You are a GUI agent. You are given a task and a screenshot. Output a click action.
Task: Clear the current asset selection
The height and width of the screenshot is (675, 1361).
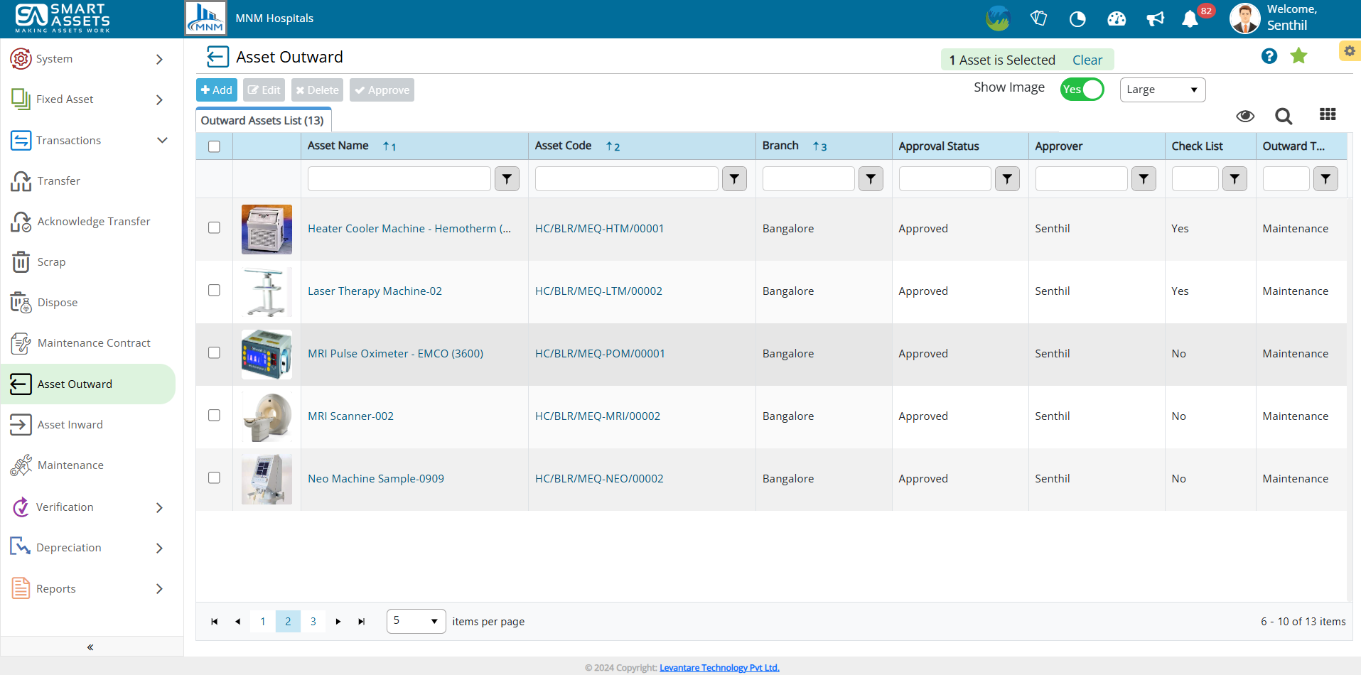pos(1087,60)
